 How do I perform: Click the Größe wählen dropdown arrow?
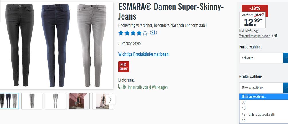[x=286, y=88]
